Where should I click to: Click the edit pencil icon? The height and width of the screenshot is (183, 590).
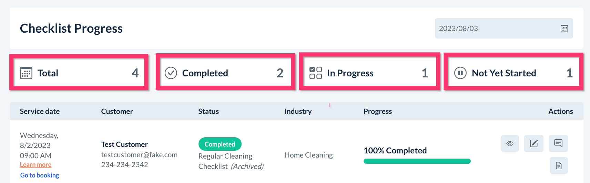click(534, 143)
